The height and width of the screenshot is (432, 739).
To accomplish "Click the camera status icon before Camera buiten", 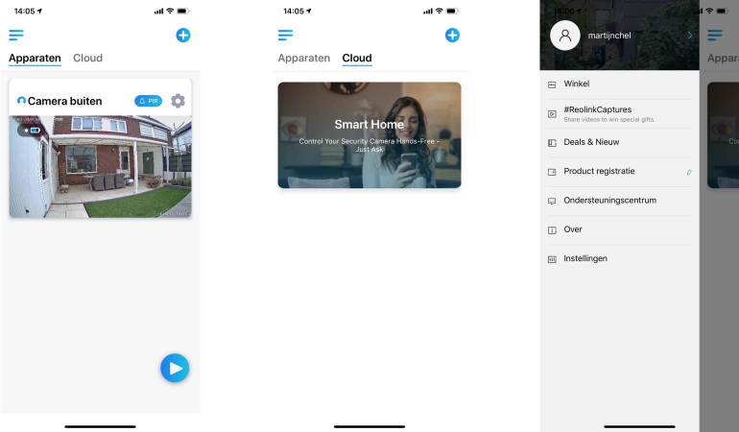I will pyautogui.click(x=21, y=101).
